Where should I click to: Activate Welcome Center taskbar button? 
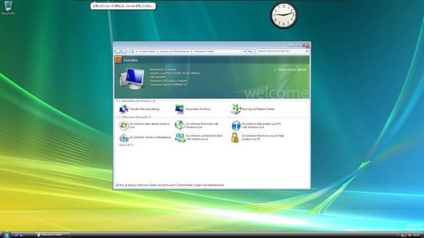tap(53, 235)
